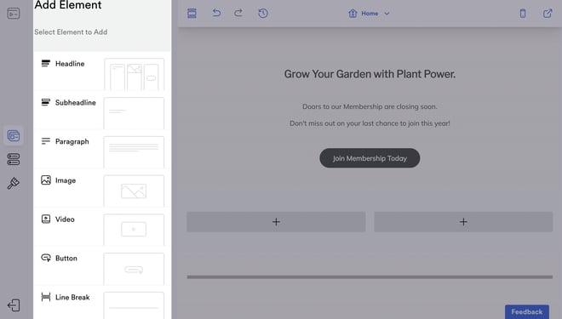The height and width of the screenshot is (319, 562).
Task: Open the stacked sections icon in sidebar
Action: pyautogui.click(x=14, y=159)
